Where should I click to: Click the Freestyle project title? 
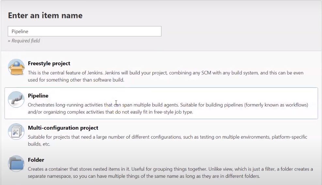49,63
